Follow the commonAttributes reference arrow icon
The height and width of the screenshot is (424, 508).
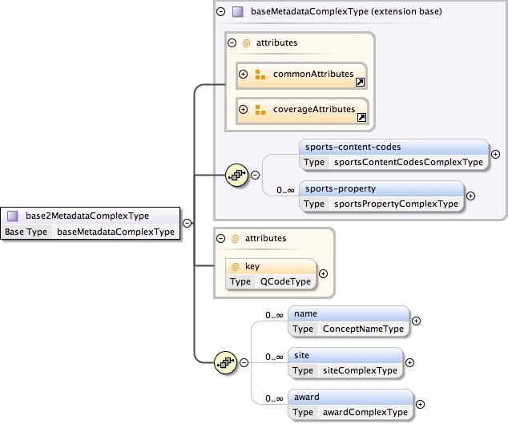tap(361, 82)
